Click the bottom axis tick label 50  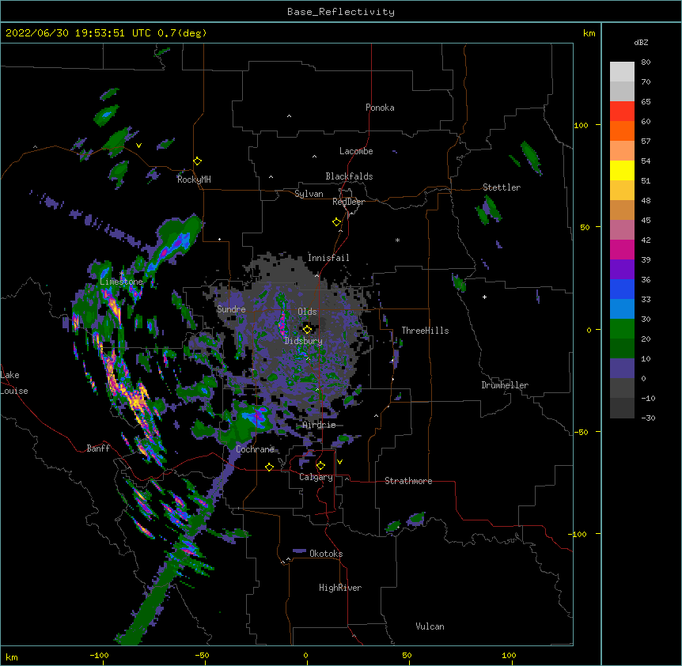pyautogui.click(x=407, y=655)
